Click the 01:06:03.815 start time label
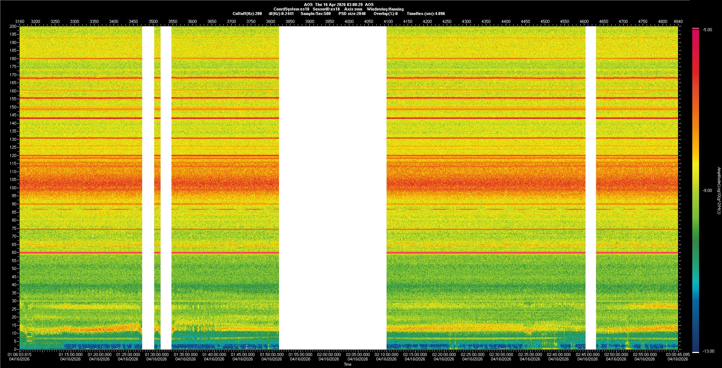Viewport: 722px width, 368px height. click(x=20, y=354)
